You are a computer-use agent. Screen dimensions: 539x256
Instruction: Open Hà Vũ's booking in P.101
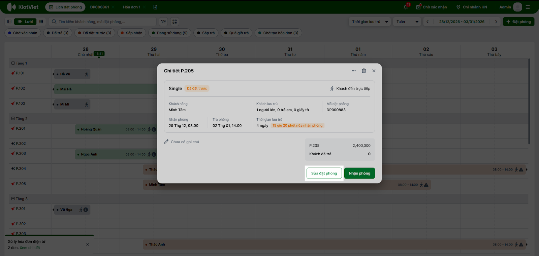pyautogui.click(x=71, y=74)
